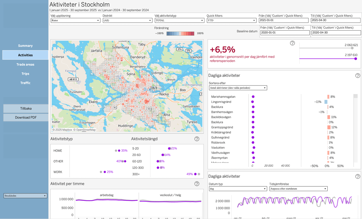Select the Stockholm city dropdown in sidebar
Screen dimensions: 362x219
(25, 196)
